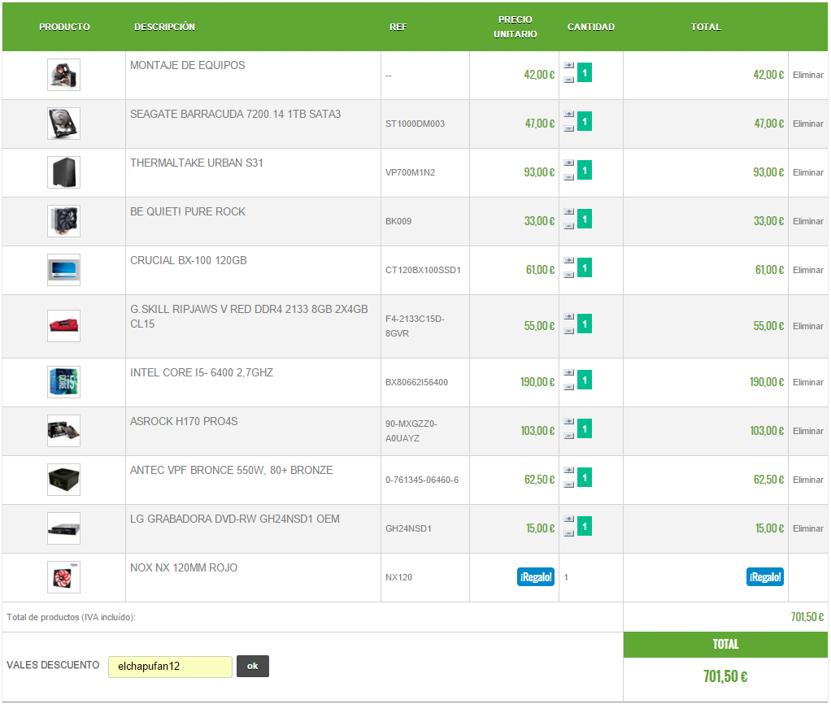The height and width of the screenshot is (704, 831).
Task: Select the final total 701,50 € amount
Action: [x=725, y=676]
